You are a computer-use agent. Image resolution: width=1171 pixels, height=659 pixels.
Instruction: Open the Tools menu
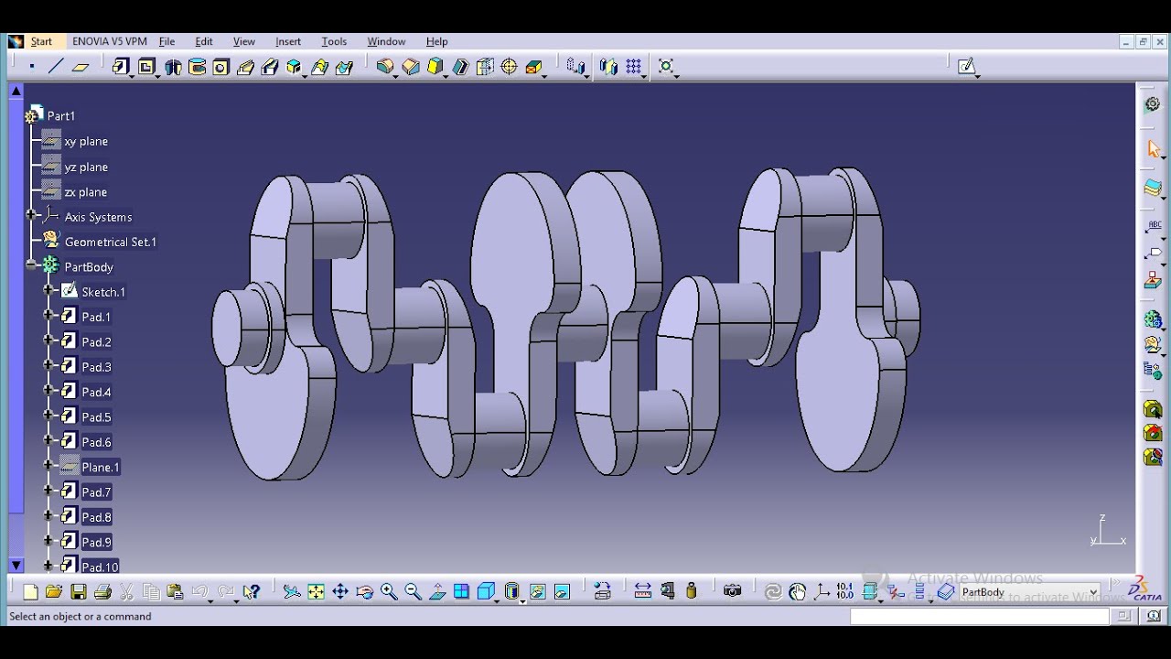pyautogui.click(x=334, y=41)
